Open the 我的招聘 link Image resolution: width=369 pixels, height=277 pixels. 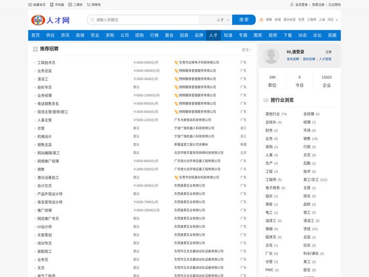[x=309, y=59]
